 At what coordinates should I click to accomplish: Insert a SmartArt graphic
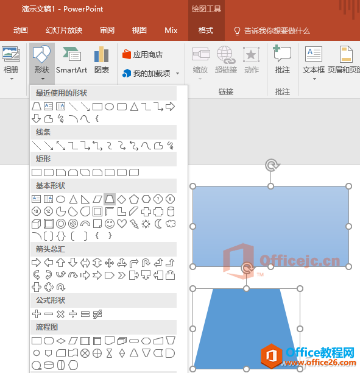(x=71, y=60)
